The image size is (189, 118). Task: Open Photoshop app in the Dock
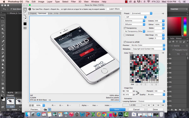click(120, 114)
